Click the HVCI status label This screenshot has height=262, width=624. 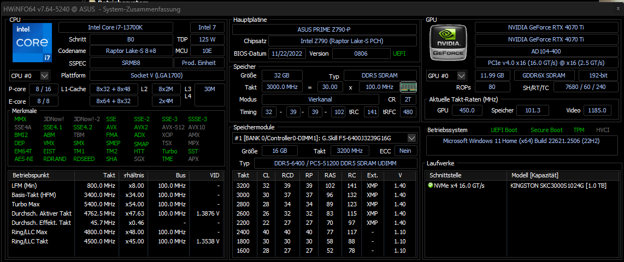603,130
